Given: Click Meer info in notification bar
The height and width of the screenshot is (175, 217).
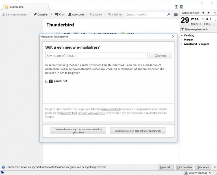Looking at the screenshot, I should (x=166, y=167).
